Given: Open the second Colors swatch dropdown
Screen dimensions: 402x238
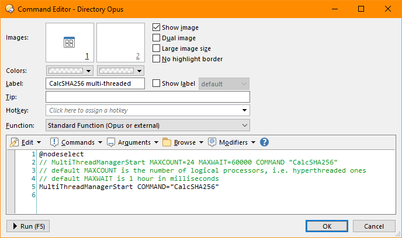Looking at the screenshot, I should click(x=120, y=71).
